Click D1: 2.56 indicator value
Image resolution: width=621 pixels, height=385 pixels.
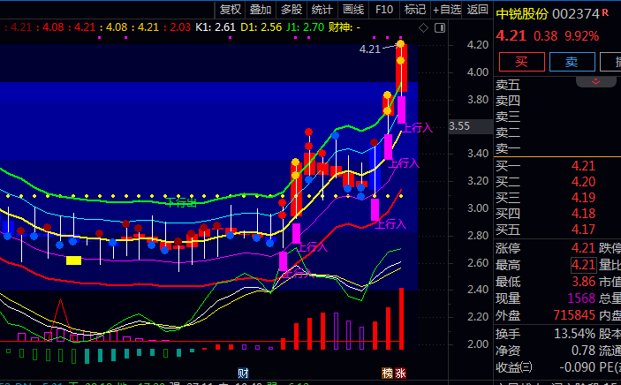tap(261, 27)
